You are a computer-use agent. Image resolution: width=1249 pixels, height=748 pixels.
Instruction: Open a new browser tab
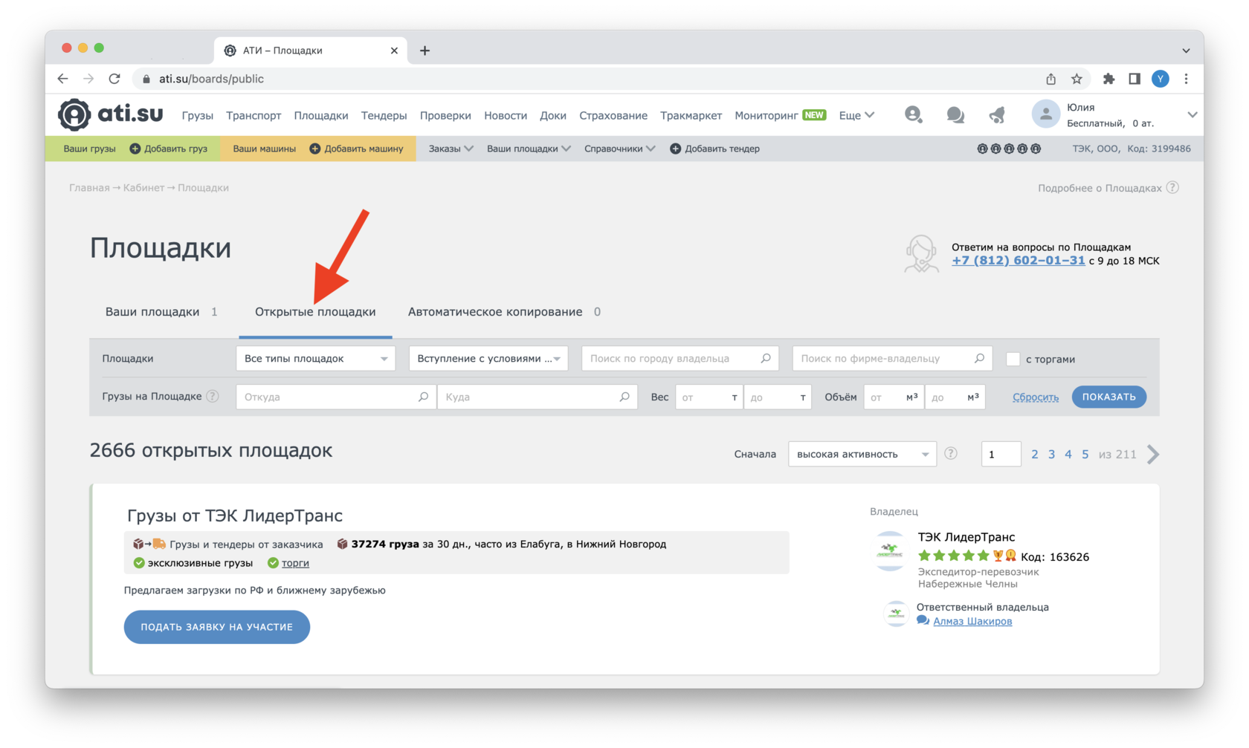[425, 51]
